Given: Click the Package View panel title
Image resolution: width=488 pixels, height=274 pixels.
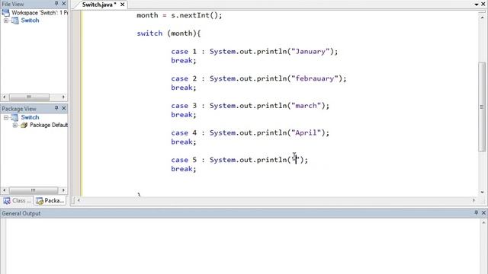Looking at the screenshot, I should pyautogui.click(x=19, y=109).
